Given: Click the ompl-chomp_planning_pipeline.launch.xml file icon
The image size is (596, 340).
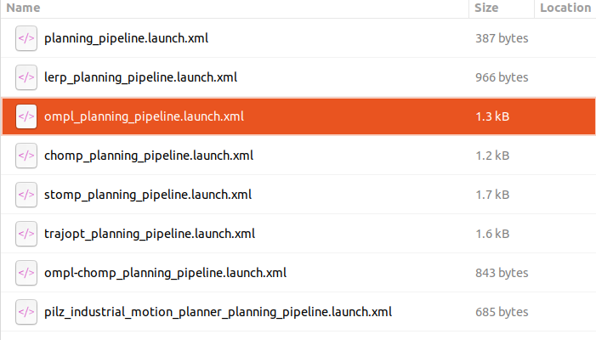Looking at the screenshot, I should 26,273.
